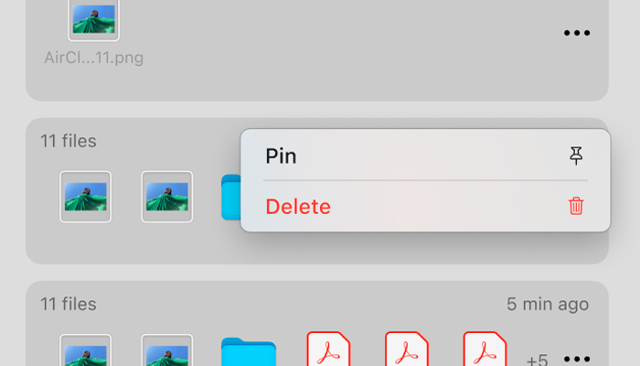Viewport: 640px width, 366px height.
Task: Select second image thumbnail left of the context menu
Action: pos(167,197)
